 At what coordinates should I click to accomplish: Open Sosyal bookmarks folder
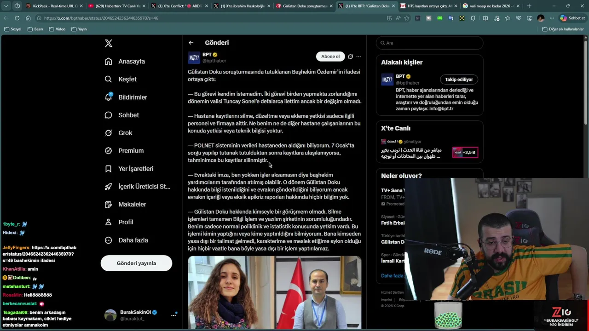(13, 29)
